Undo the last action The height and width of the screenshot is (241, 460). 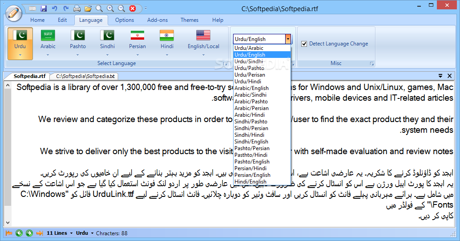coord(55,8)
